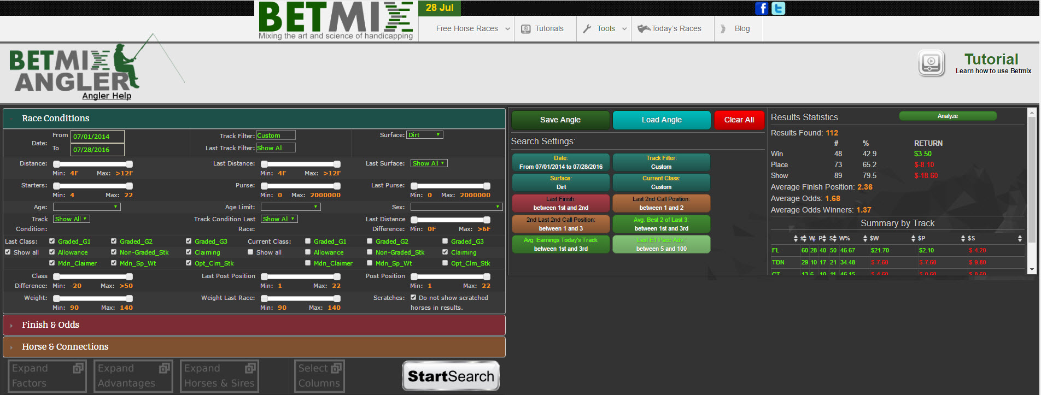Open the Facebook icon link
The width and height of the screenshot is (1041, 395).
(x=762, y=8)
